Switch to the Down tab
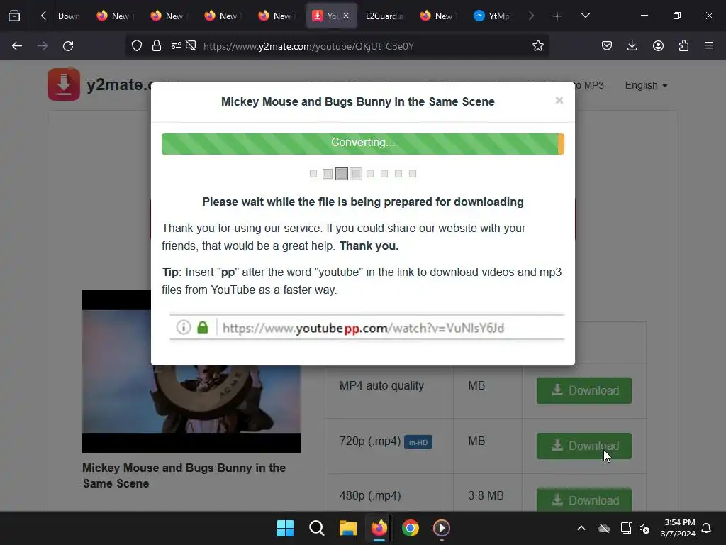 (69, 16)
